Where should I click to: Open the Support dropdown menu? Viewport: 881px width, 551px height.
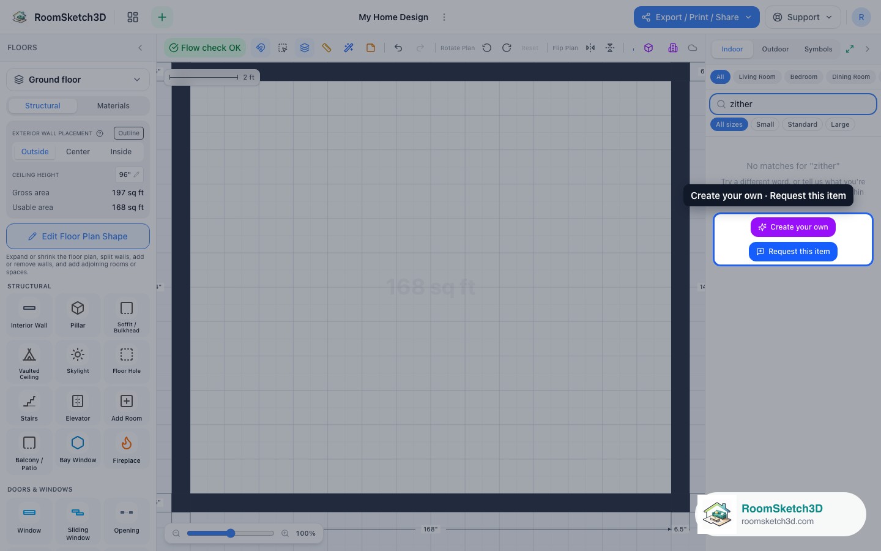(803, 17)
